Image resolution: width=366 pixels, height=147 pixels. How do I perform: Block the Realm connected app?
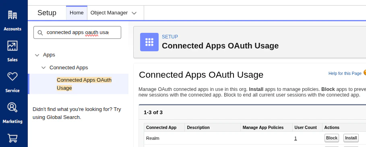(x=332, y=138)
